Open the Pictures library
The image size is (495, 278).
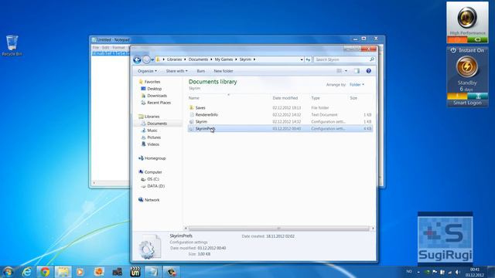coord(154,137)
